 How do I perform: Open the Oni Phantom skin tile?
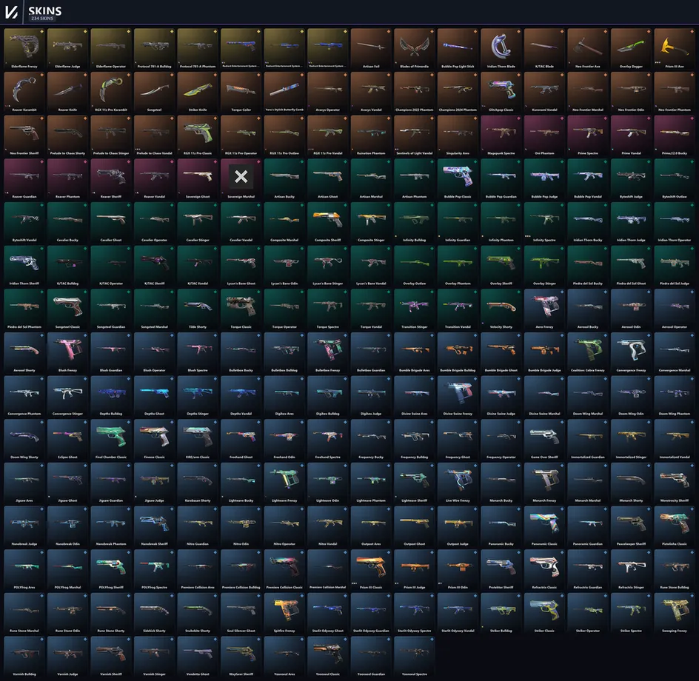pos(544,136)
